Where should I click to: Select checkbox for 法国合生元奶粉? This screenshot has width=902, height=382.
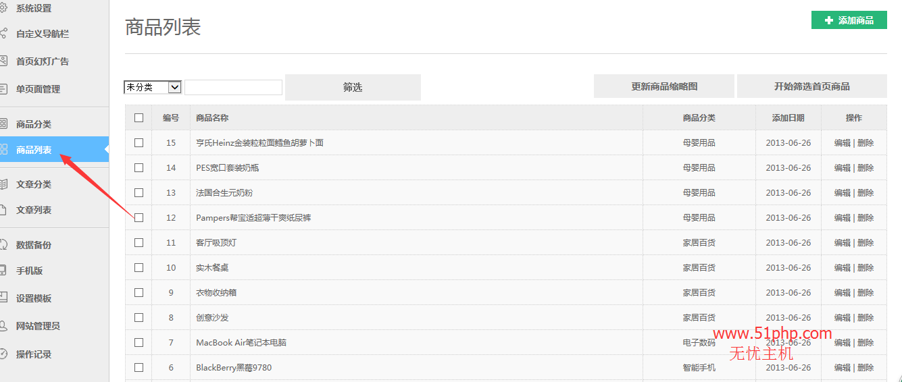point(139,192)
